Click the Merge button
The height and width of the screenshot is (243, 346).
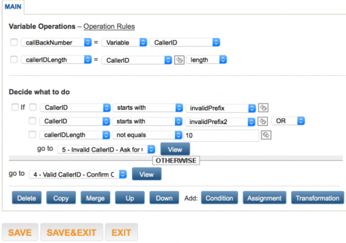pyautogui.click(x=95, y=198)
